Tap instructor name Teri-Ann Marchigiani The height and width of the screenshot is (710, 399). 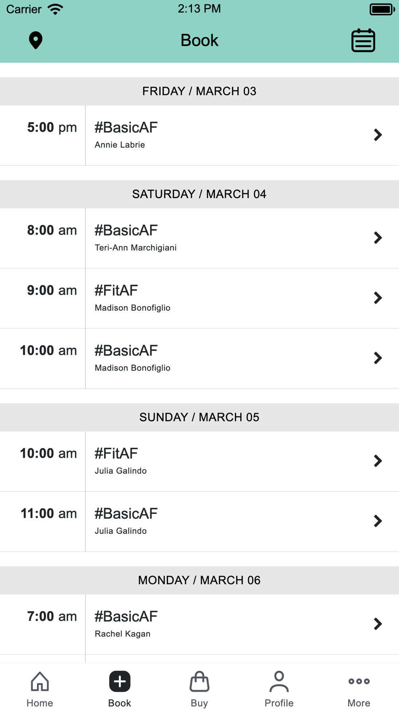tap(136, 248)
